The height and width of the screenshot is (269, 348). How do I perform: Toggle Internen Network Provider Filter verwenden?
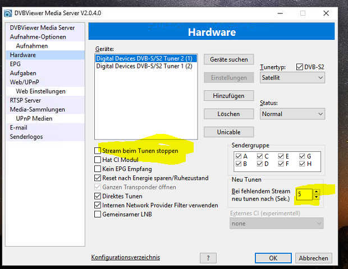point(98,205)
